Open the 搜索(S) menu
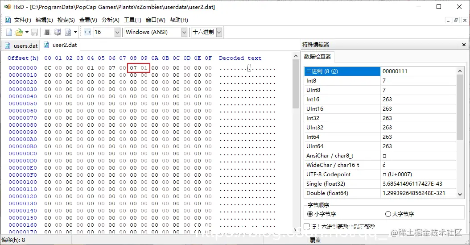Image resolution: width=470 pixels, height=245 pixels. [x=66, y=20]
